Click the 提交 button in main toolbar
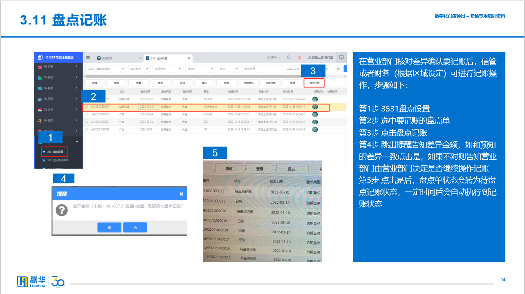 point(160,82)
